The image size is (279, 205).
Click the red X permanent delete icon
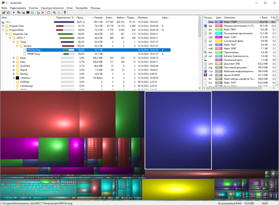coord(43,13)
